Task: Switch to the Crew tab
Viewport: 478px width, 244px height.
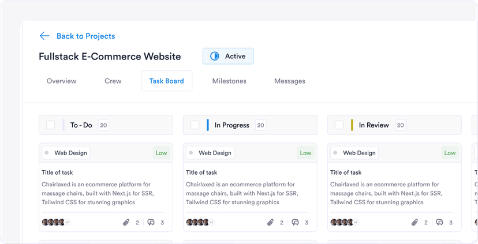Action: 113,81
